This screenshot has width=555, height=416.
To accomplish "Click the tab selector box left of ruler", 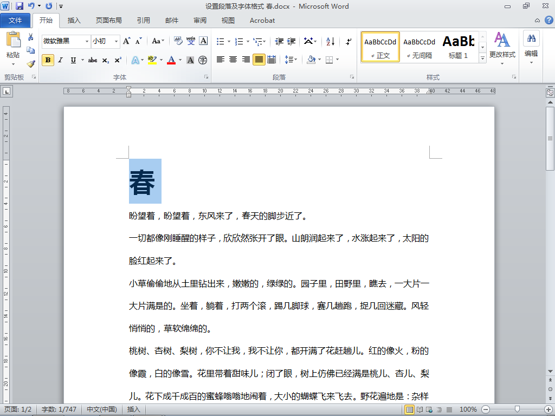I will tap(7, 92).
